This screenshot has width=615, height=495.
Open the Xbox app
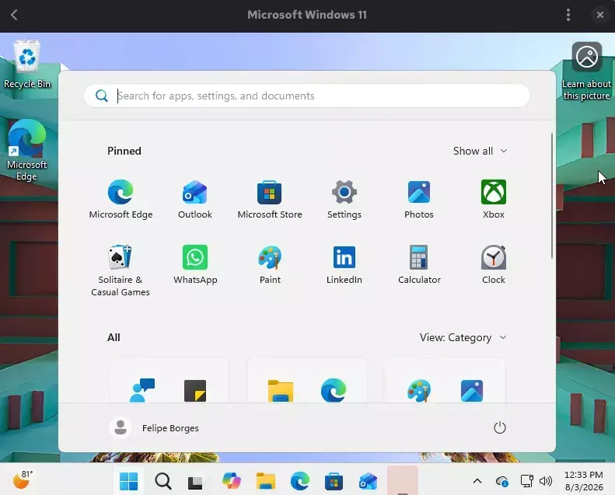(494, 199)
